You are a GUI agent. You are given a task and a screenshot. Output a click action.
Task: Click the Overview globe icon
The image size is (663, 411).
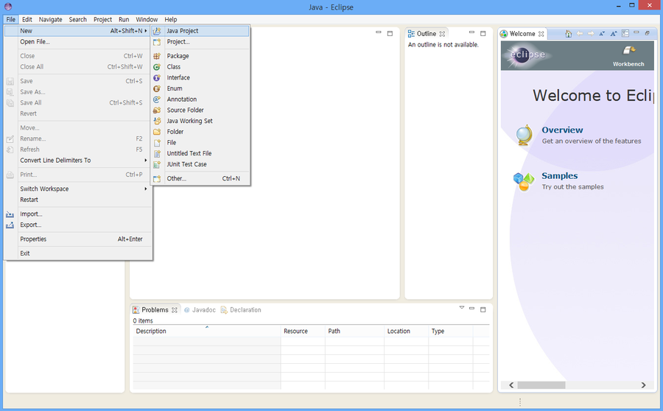(525, 136)
